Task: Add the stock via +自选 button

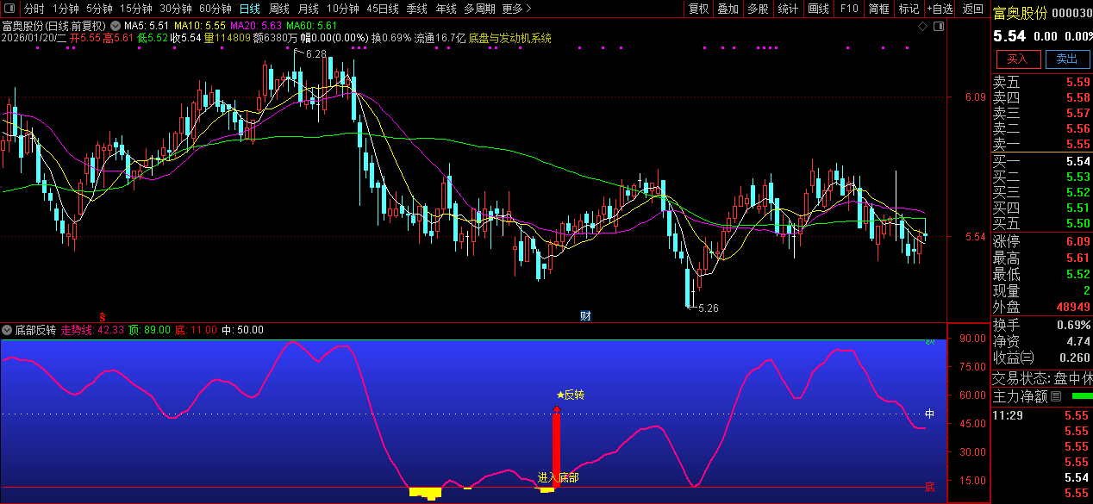Action: tap(940, 9)
